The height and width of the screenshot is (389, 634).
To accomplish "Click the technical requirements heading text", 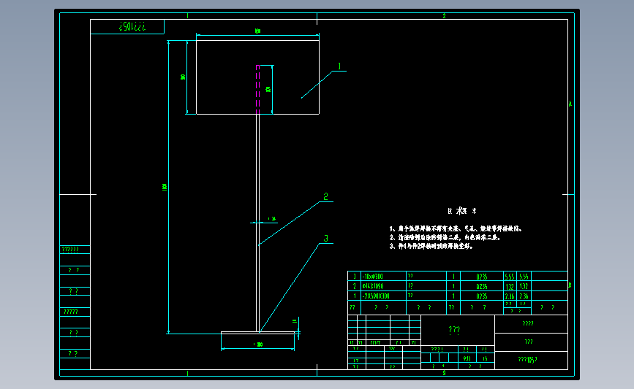I will point(461,211).
